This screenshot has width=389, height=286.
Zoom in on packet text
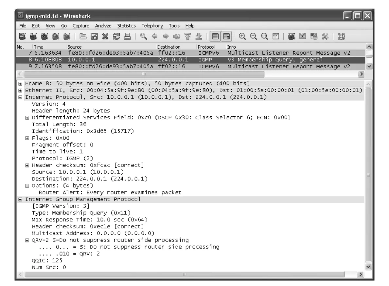click(x=242, y=36)
